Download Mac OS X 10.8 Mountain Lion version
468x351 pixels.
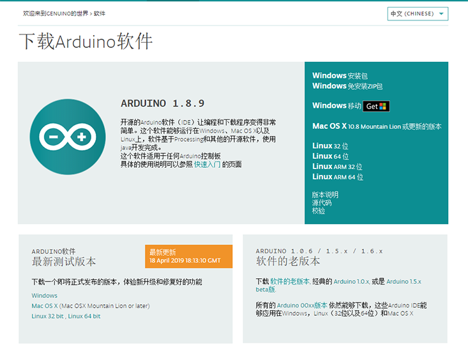point(377,126)
